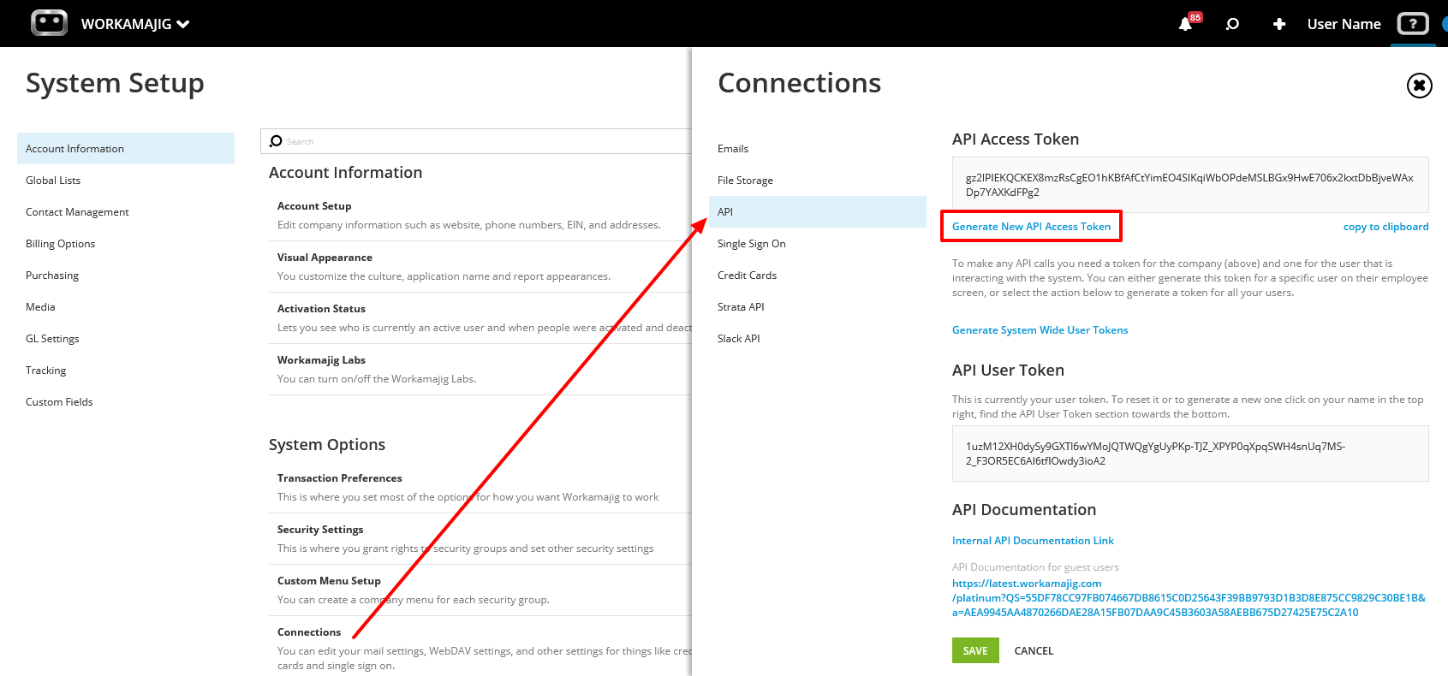The width and height of the screenshot is (1448, 676).
Task: Select API tab in Connections
Action: 818,211
